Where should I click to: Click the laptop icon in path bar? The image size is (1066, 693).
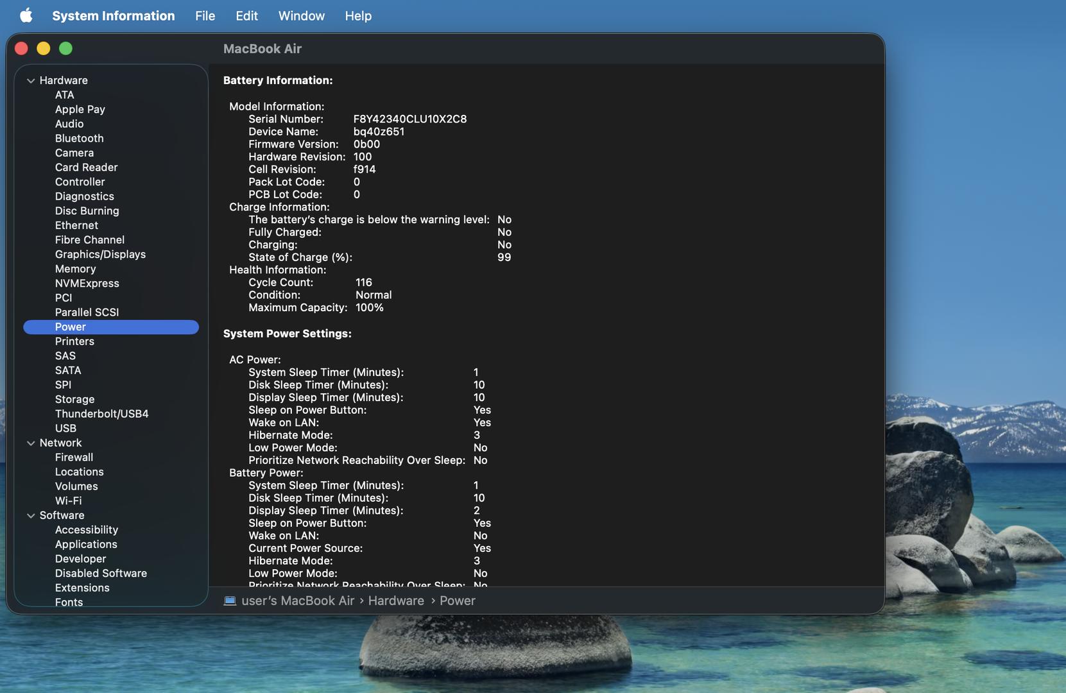(230, 601)
